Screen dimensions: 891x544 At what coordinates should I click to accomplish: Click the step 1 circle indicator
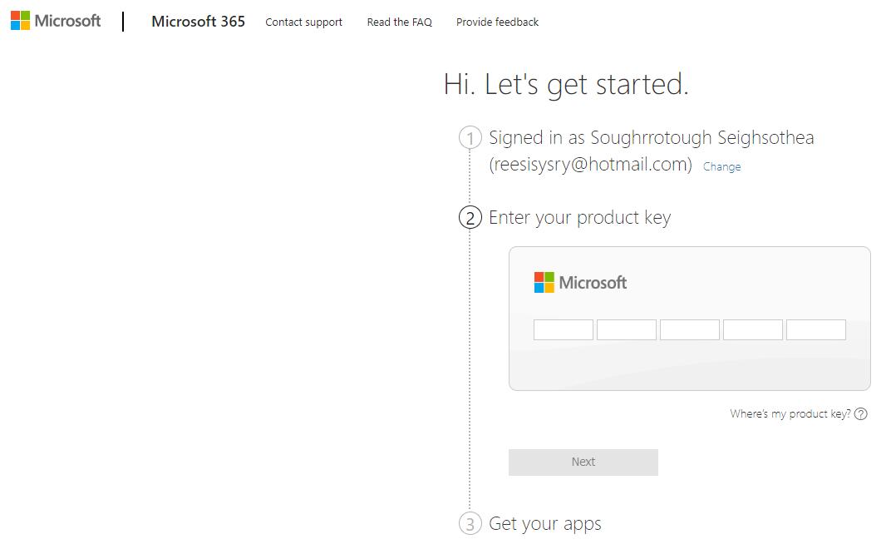click(x=470, y=137)
